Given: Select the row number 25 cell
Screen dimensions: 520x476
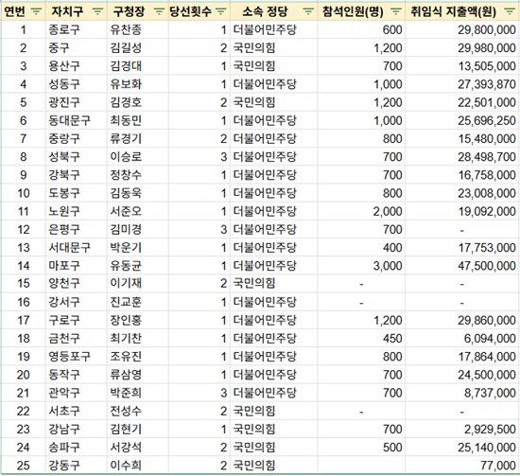Looking at the screenshot, I should click(24, 465).
